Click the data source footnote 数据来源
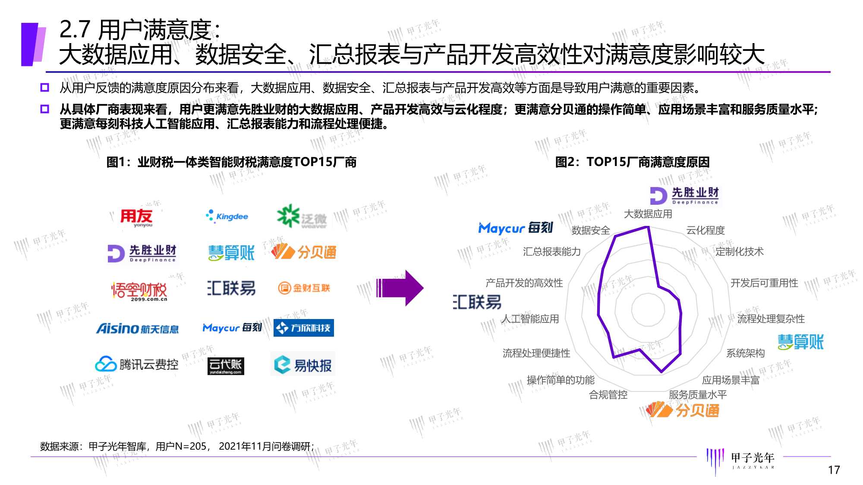863x485 pixels. click(x=177, y=446)
